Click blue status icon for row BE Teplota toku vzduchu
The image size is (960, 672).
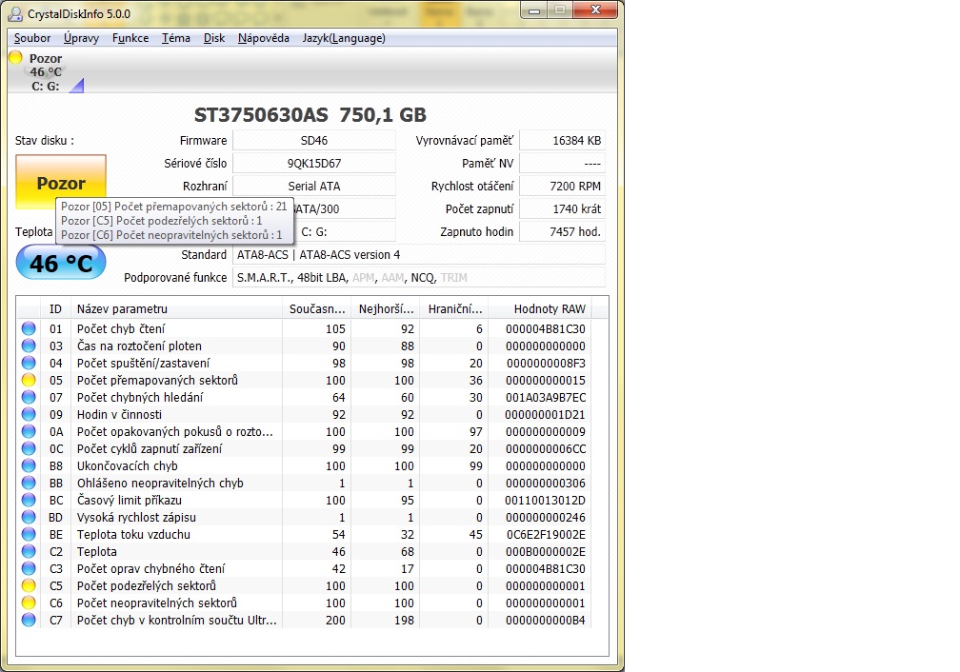click(x=29, y=534)
